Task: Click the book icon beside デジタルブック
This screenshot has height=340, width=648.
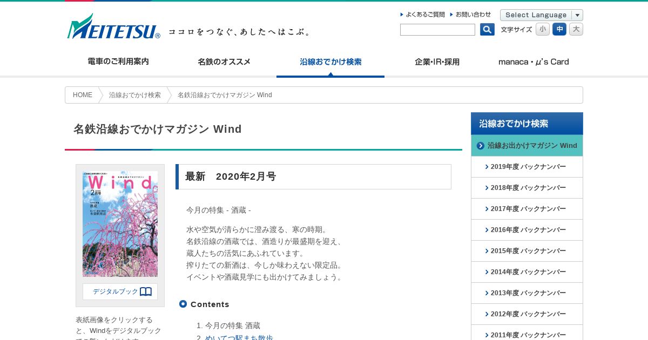Action: [x=146, y=291]
